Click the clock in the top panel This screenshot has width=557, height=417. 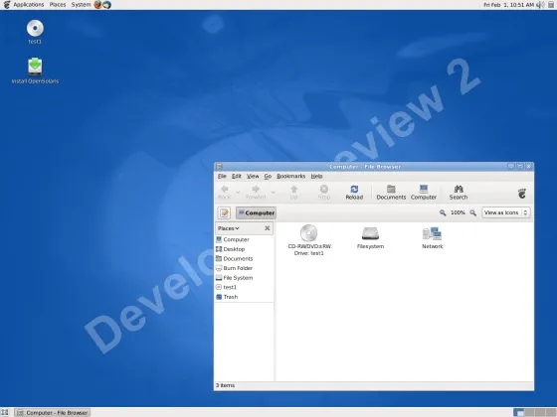click(508, 5)
